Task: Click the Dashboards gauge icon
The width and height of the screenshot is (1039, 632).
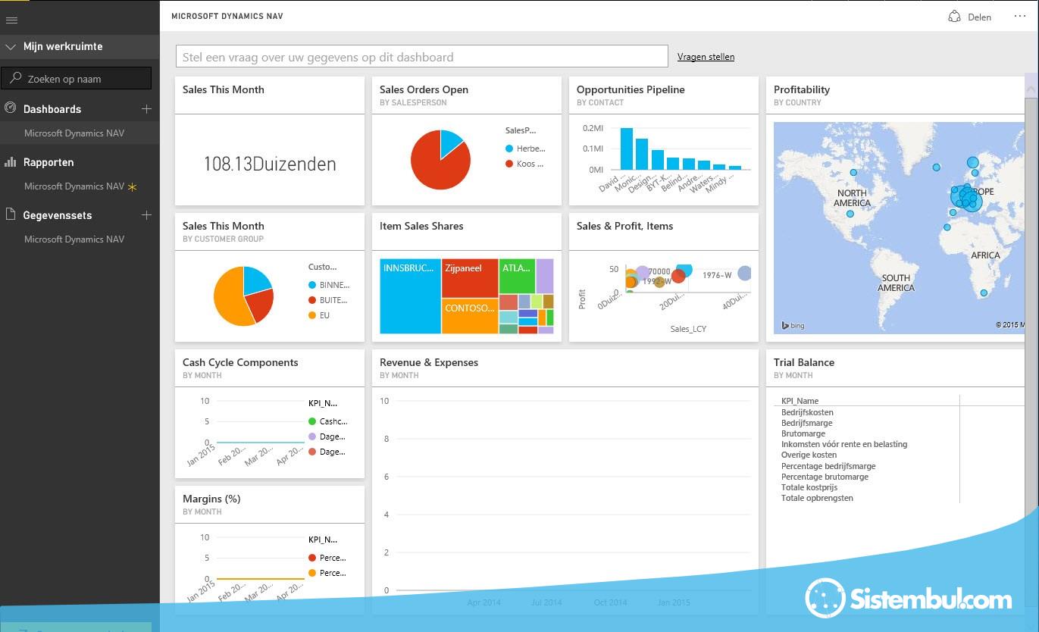Action: pos(11,108)
